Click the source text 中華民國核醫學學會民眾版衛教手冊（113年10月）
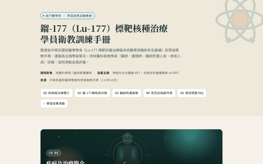263x164 pixels. tap(84, 80)
